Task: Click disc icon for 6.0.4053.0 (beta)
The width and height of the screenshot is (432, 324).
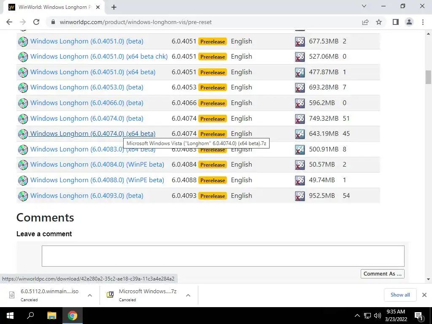Action: click(23, 88)
